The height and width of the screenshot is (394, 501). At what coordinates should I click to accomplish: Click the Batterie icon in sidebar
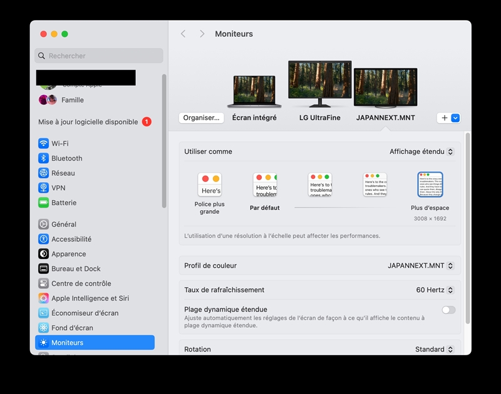[x=43, y=203]
